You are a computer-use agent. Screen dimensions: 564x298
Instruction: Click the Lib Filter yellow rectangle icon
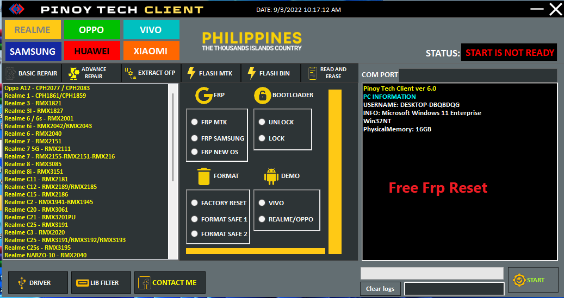[82, 283]
